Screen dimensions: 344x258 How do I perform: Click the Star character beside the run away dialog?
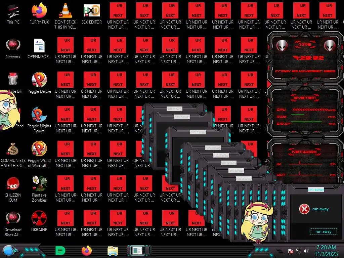[257, 222]
